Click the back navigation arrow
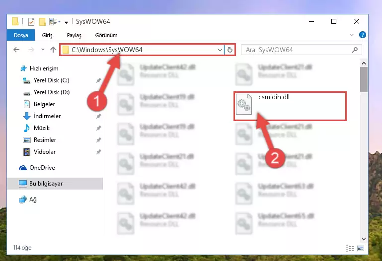Image resolution: width=382 pixels, height=261 pixels. (x=16, y=50)
